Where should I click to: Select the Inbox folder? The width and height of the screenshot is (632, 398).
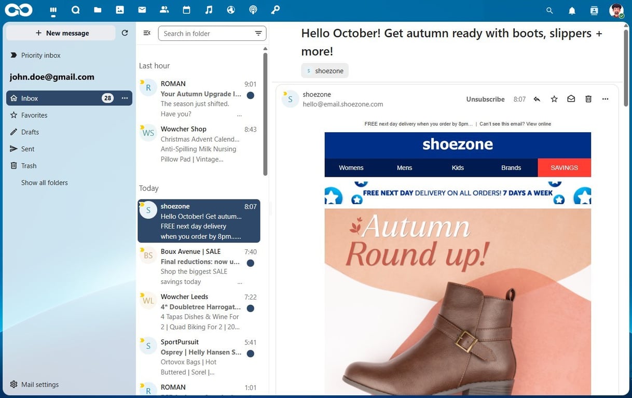(x=69, y=98)
